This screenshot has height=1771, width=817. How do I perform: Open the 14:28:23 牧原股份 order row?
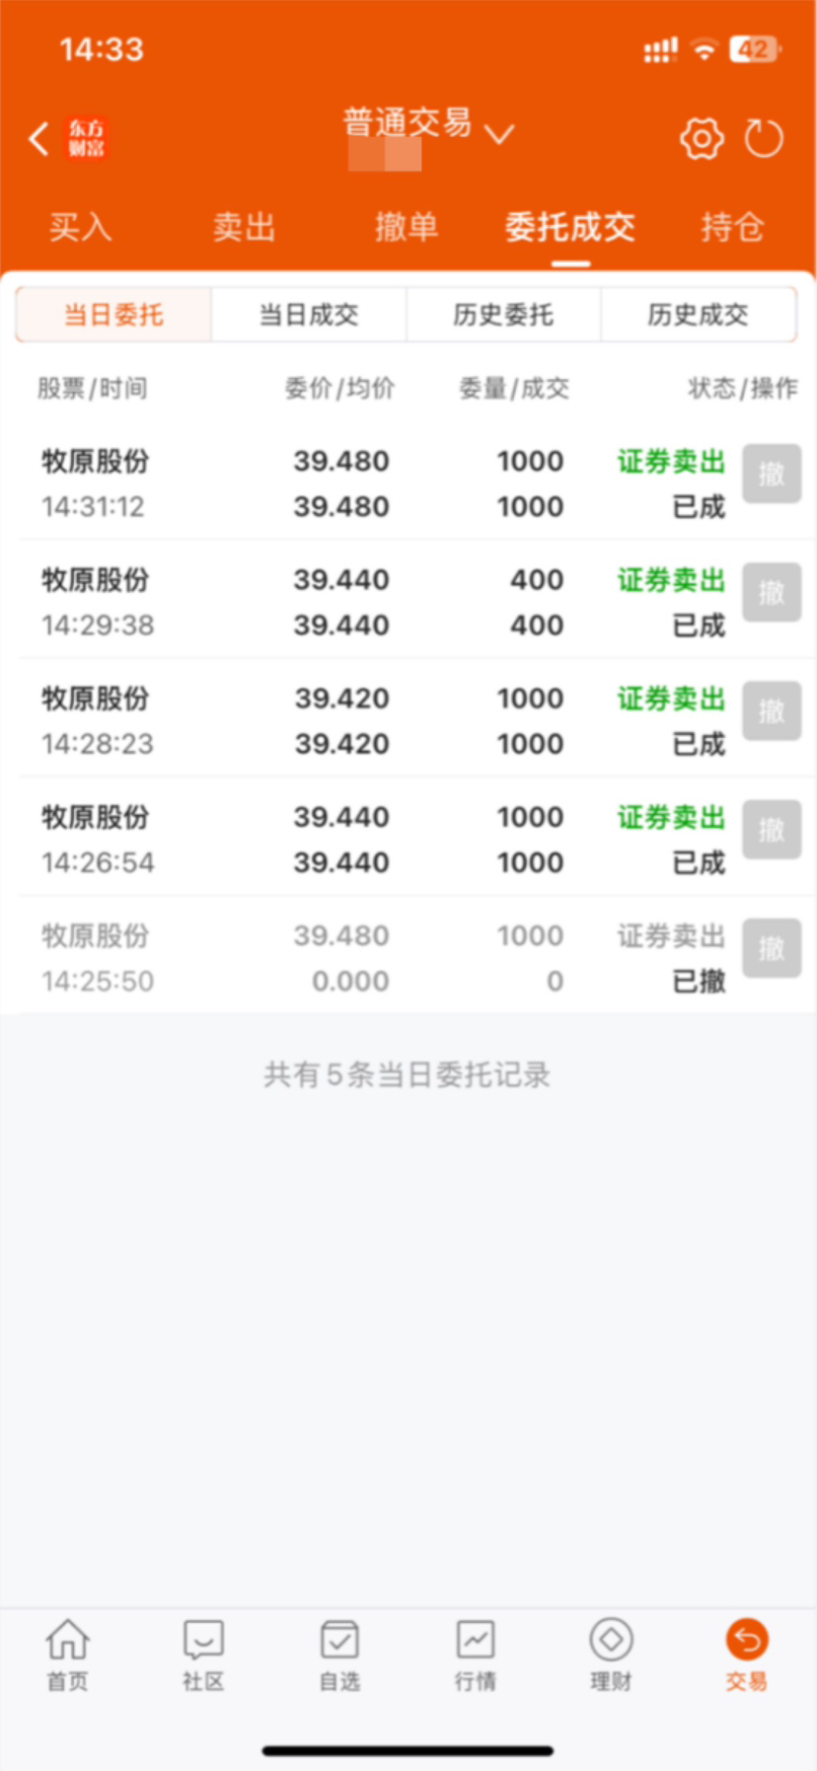tap(408, 719)
